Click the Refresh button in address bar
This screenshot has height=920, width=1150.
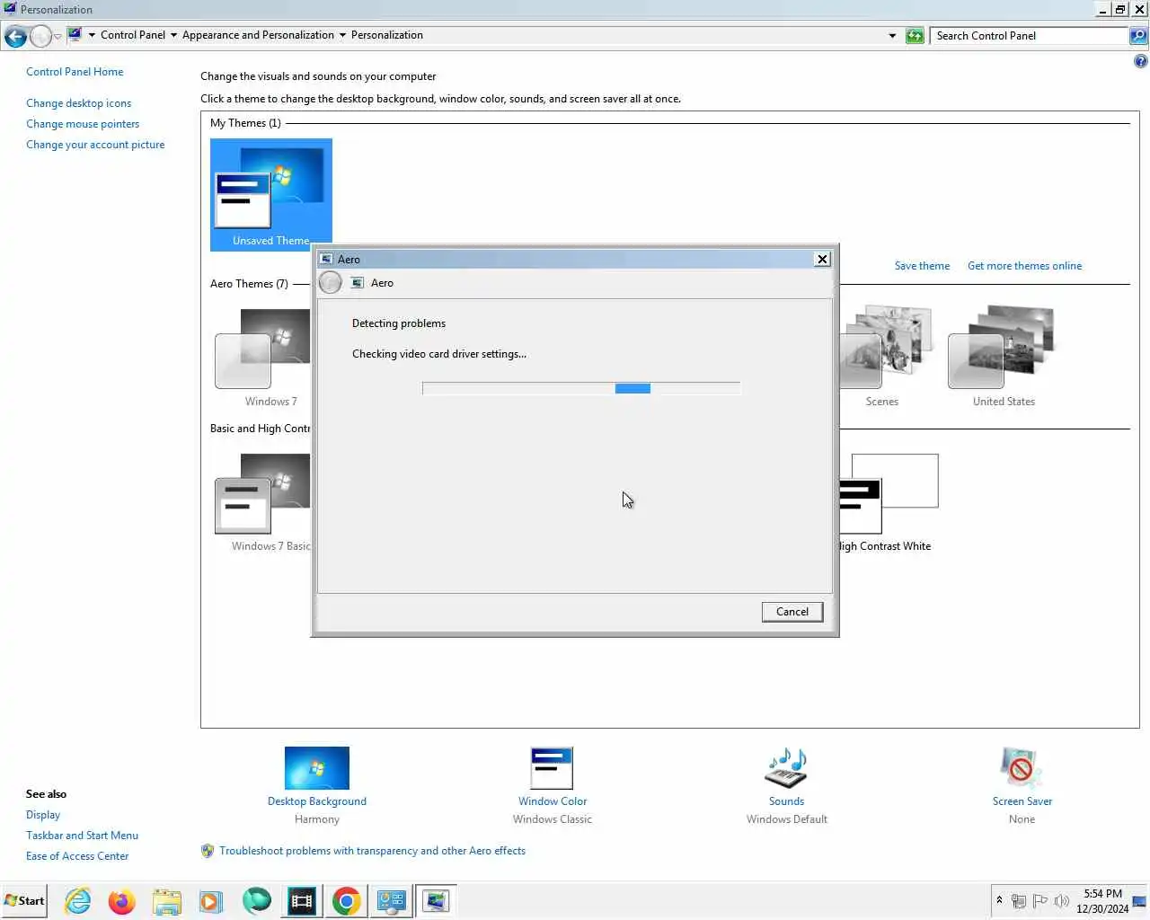point(915,36)
